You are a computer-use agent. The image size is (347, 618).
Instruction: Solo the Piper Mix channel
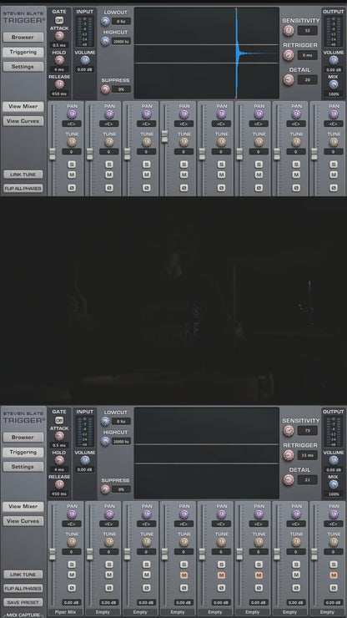[x=72, y=565]
